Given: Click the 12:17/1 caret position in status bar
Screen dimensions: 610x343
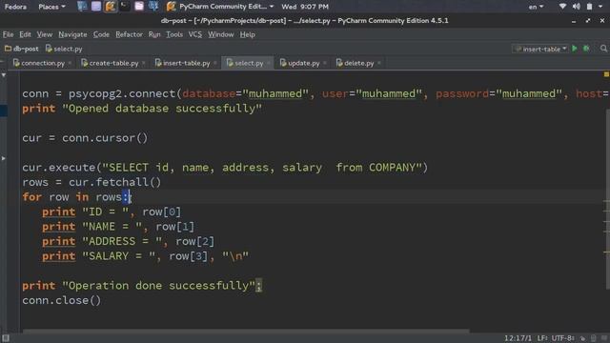Looking at the screenshot, I should click(518, 338).
